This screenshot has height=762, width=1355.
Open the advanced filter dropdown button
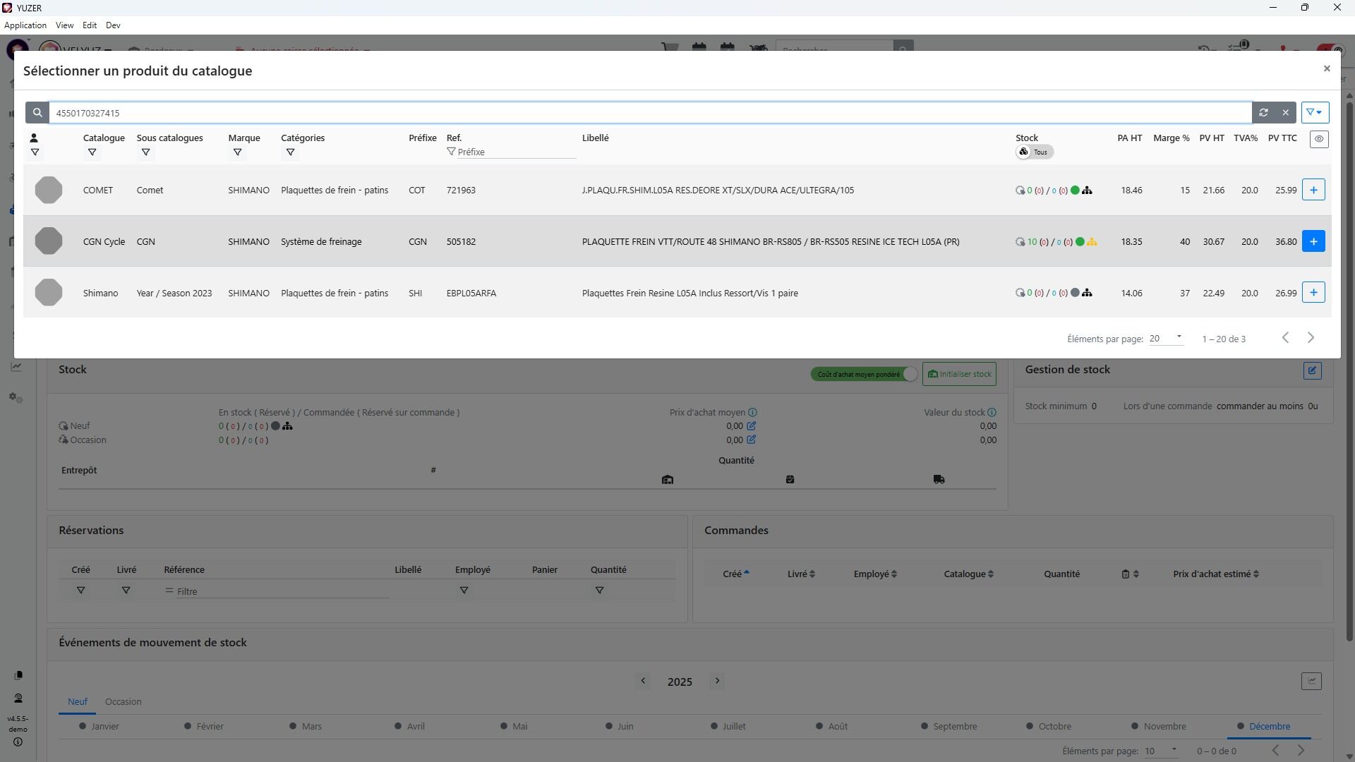pos(1314,113)
